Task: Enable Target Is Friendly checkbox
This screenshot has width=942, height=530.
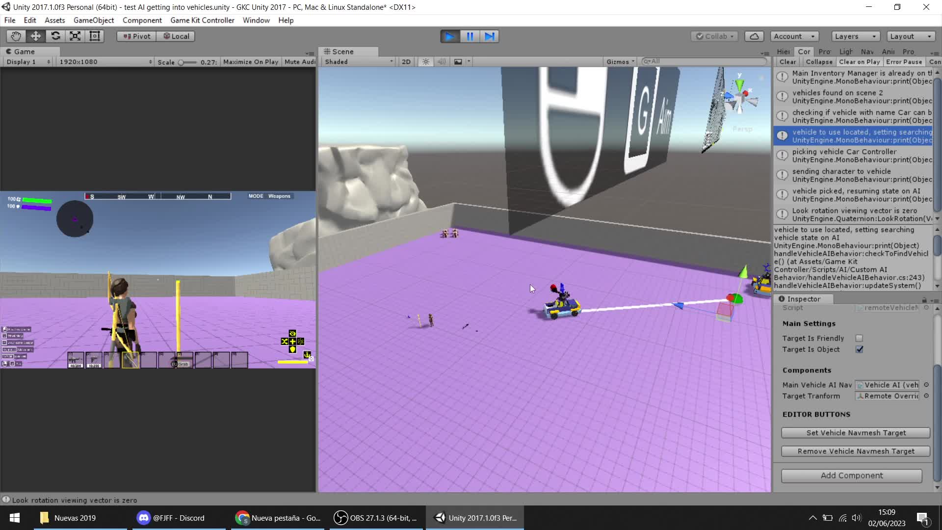Action: [859, 339]
